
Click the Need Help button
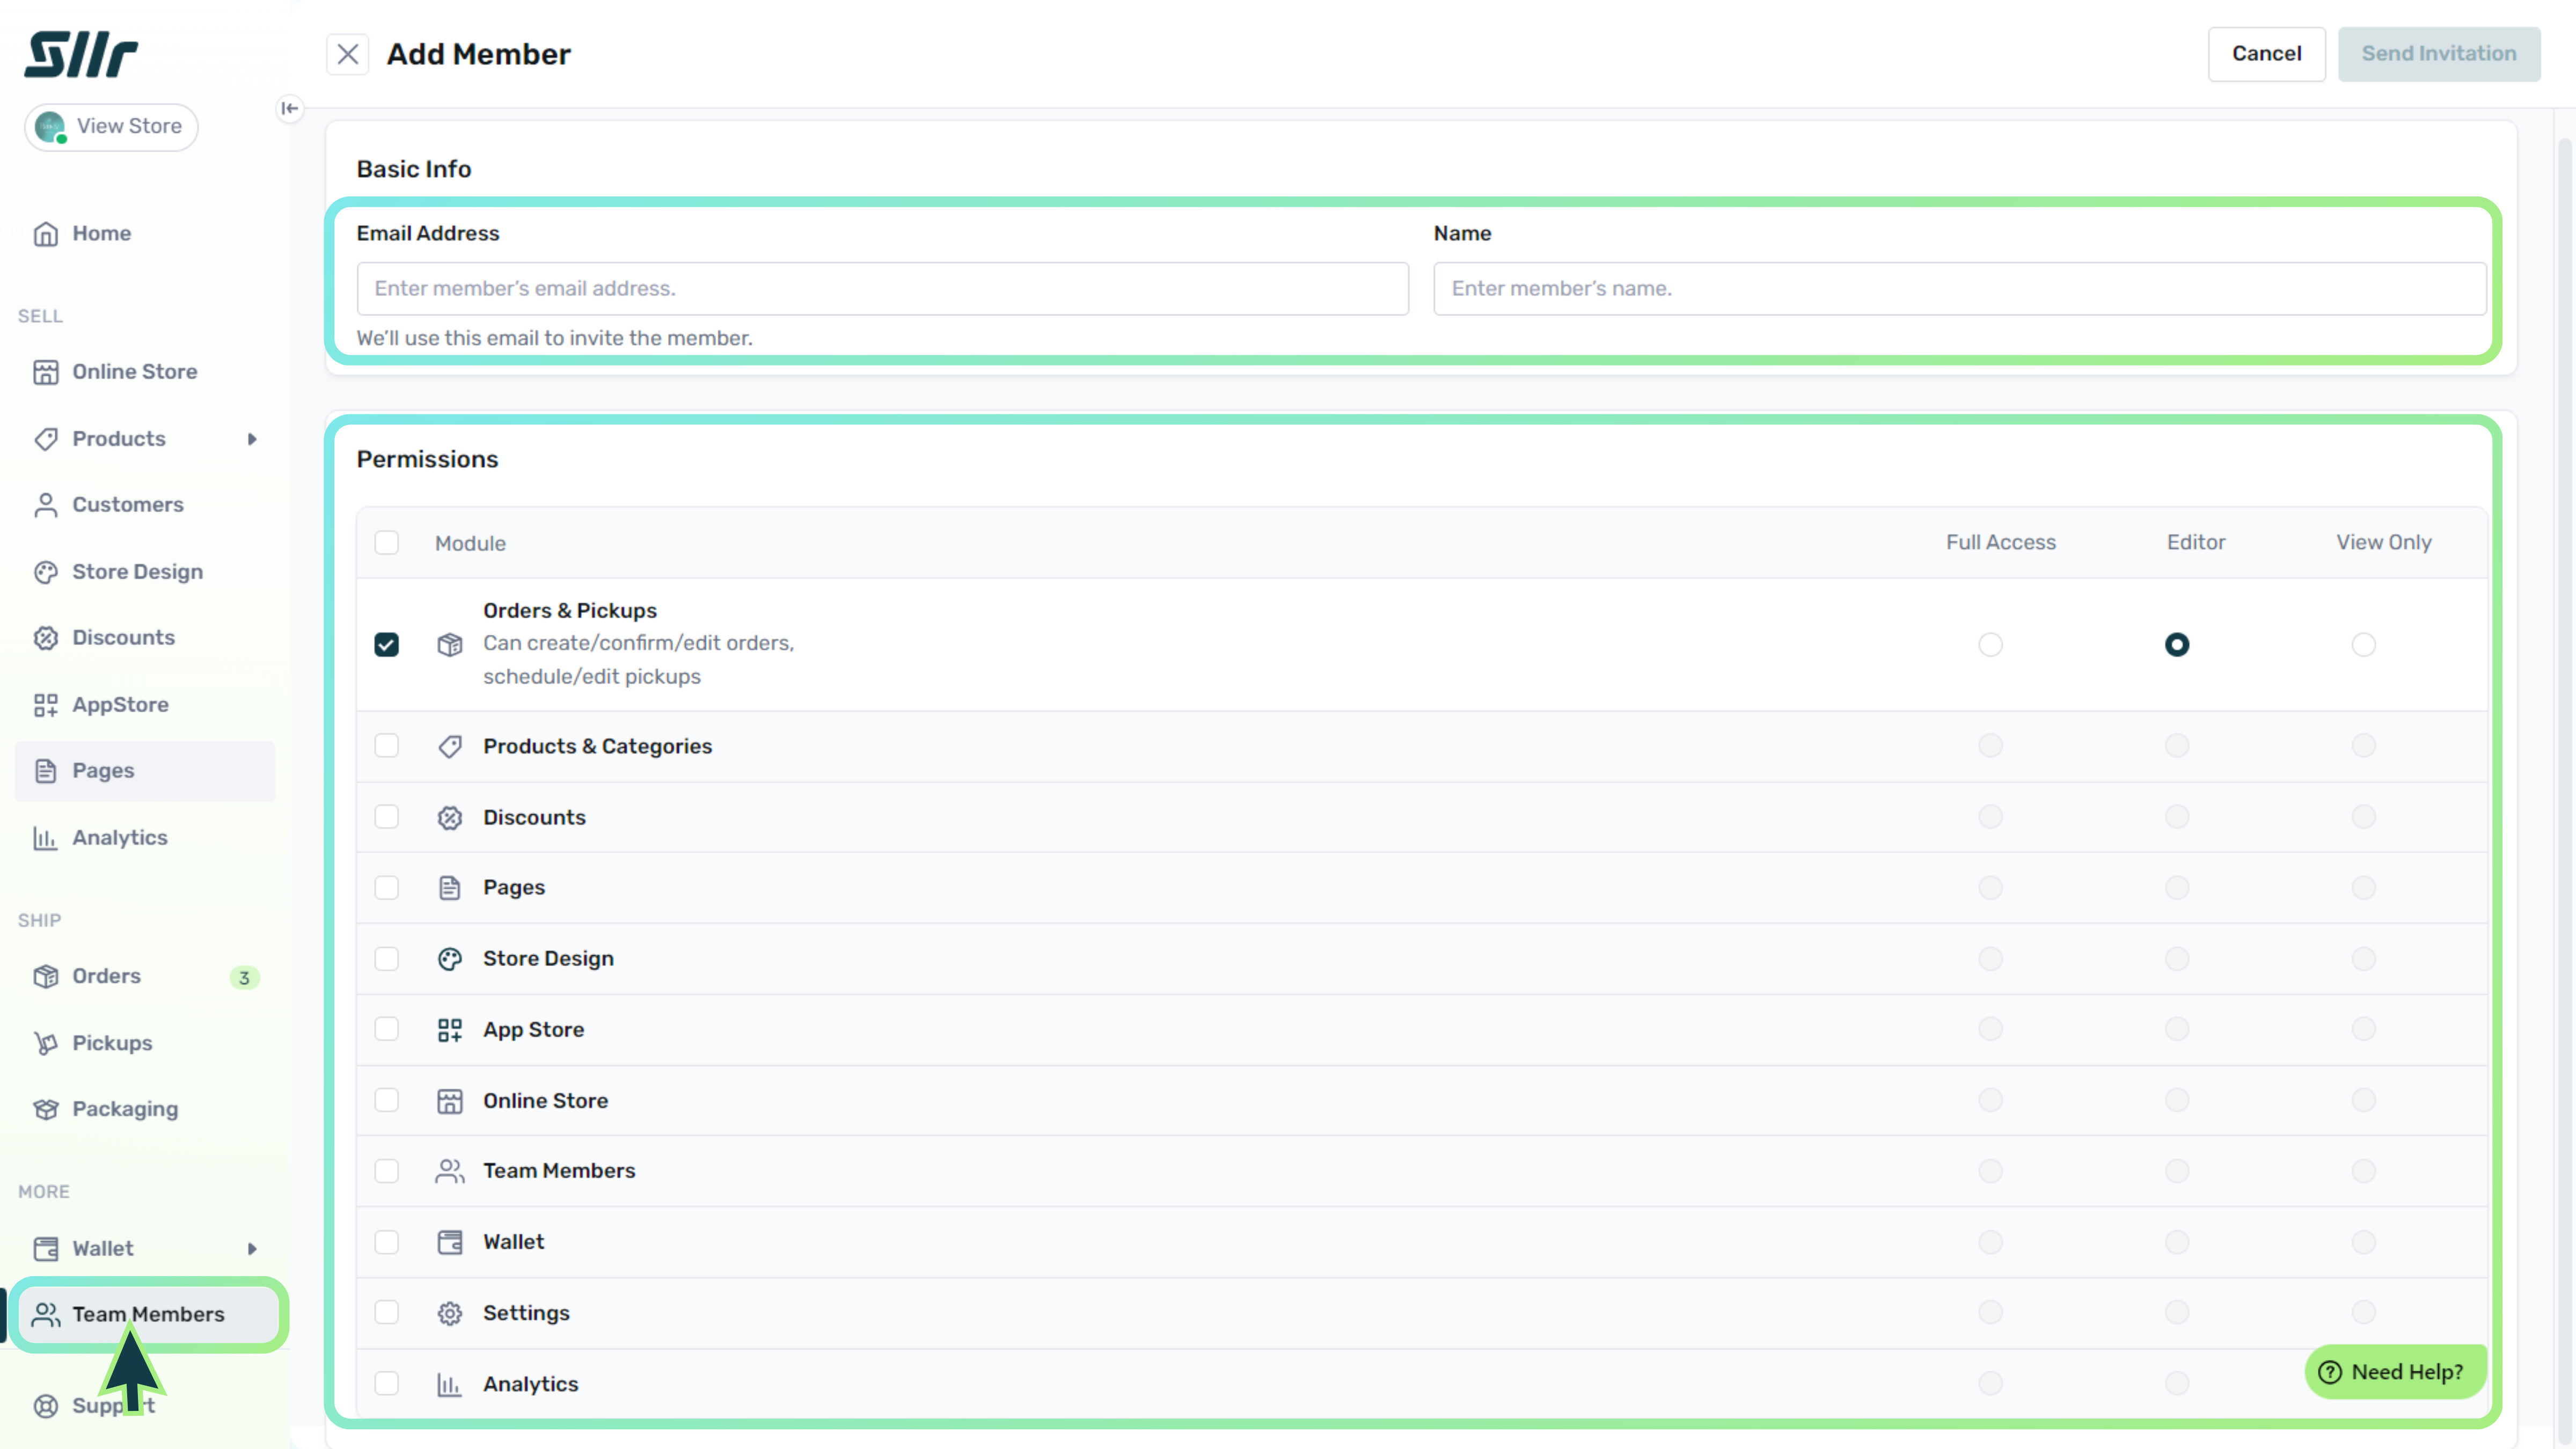click(x=2395, y=1372)
